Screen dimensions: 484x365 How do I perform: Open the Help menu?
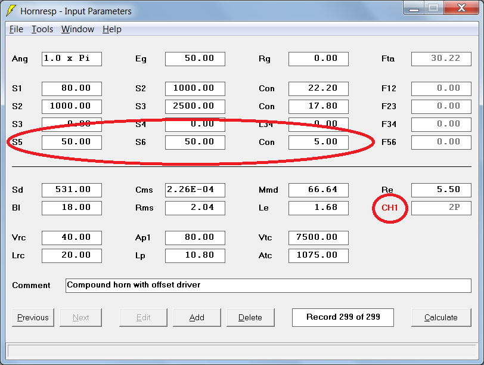[x=111, y=29]
